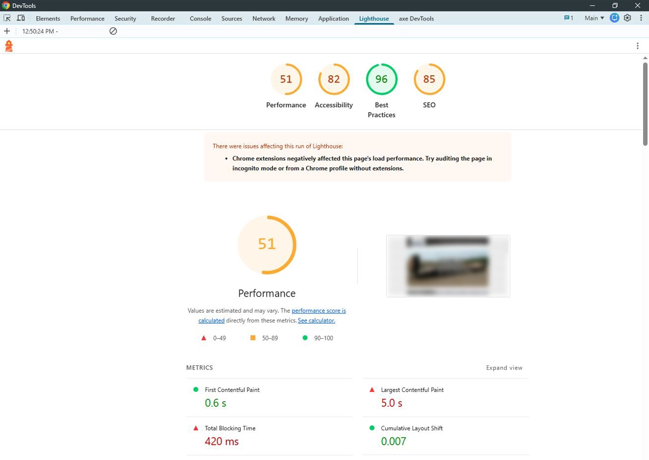649x460 pixels.
Task: Click the First Contentful Paint value 0.6 s
Action: point(215,403)
